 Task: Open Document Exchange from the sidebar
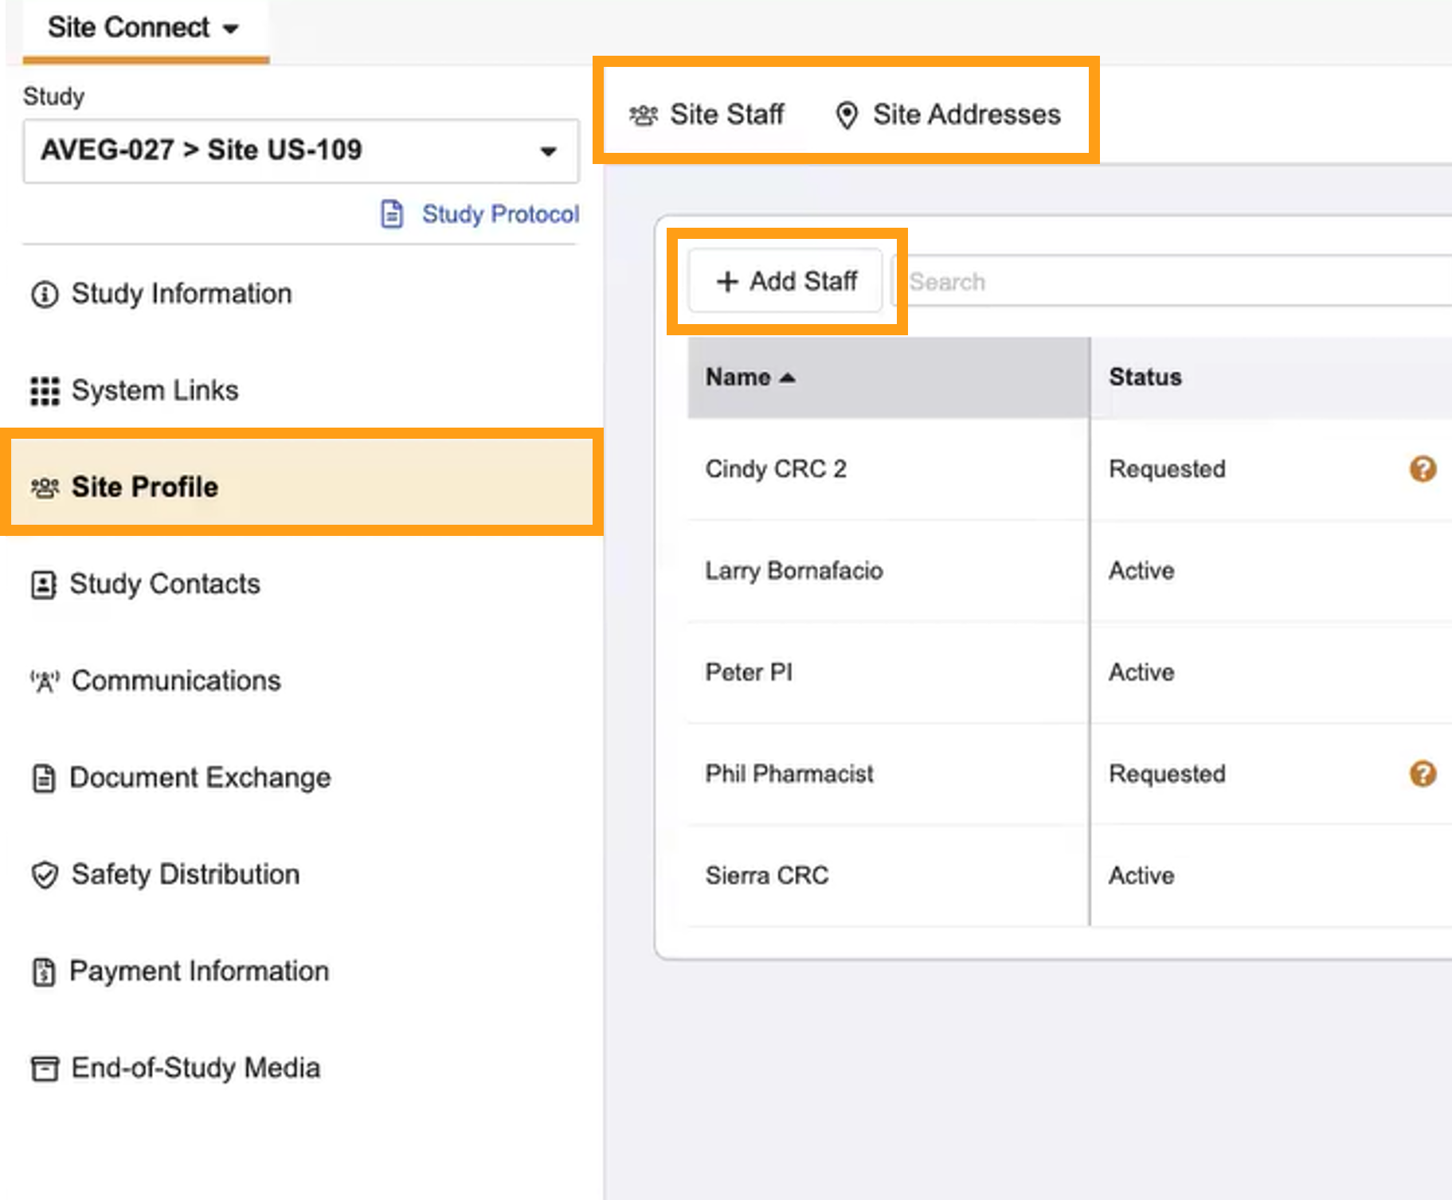pyautogui.click(x=200, y=778)
